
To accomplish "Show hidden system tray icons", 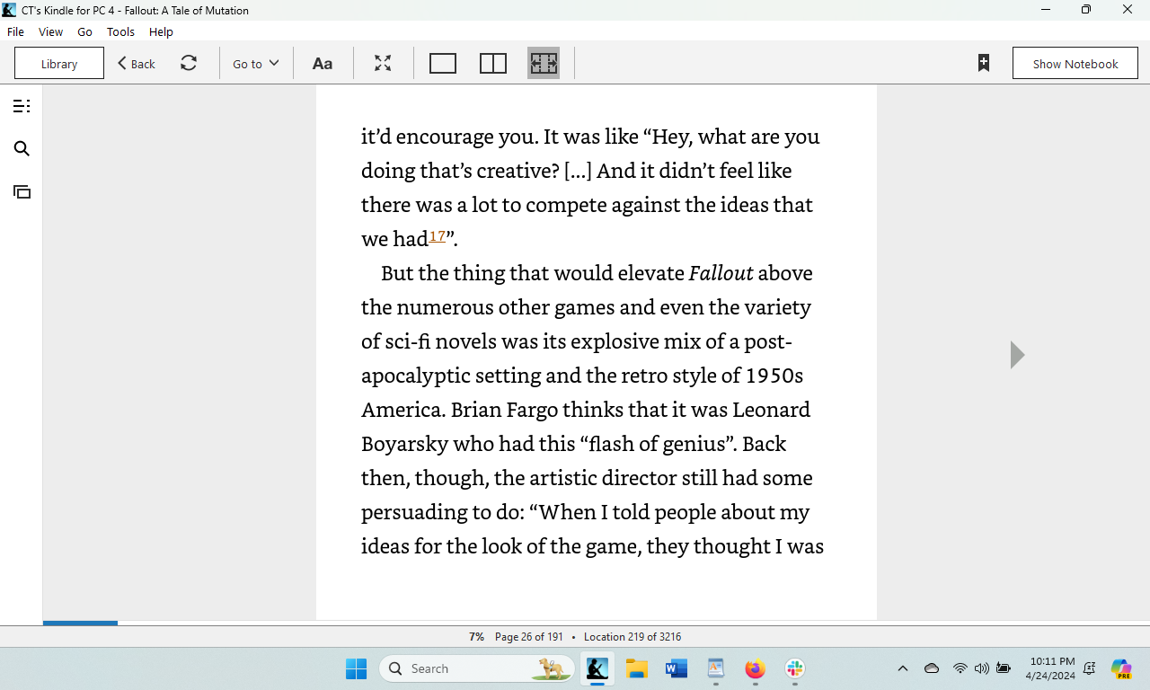I will point(903,668).
